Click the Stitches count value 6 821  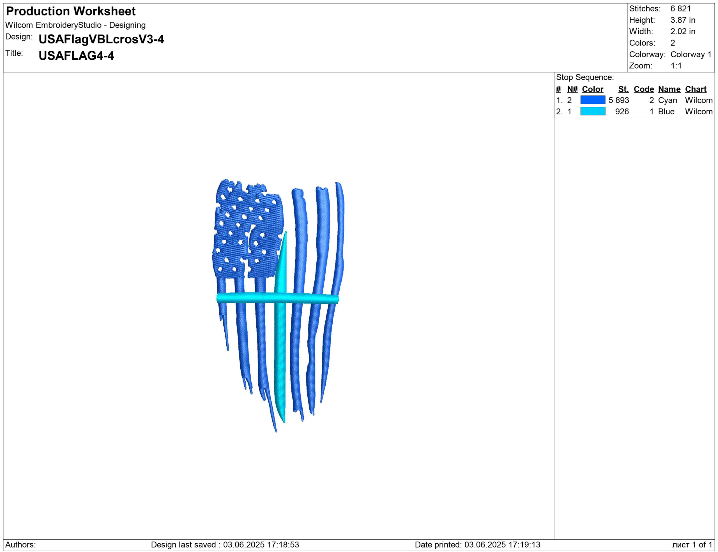pyautogui.click(x=680, y=8)
